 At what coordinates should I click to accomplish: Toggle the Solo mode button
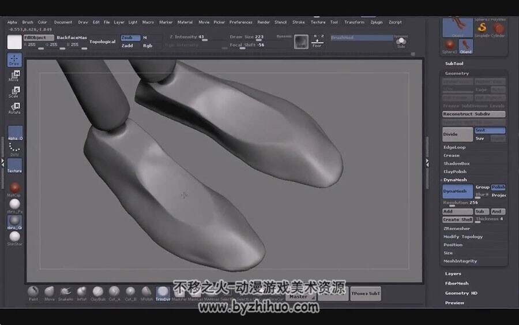coord(401,42)
